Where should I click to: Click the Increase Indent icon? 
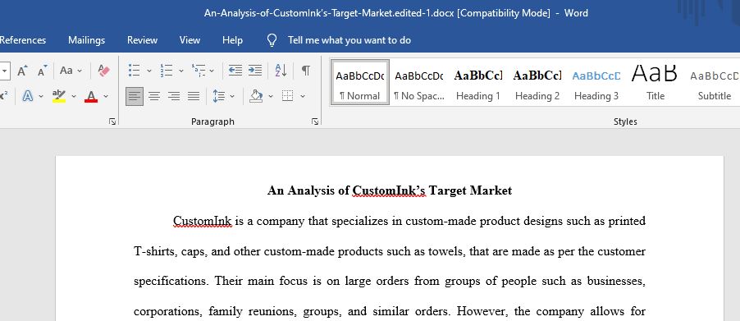pyautogui.click(x=255, y=71)
